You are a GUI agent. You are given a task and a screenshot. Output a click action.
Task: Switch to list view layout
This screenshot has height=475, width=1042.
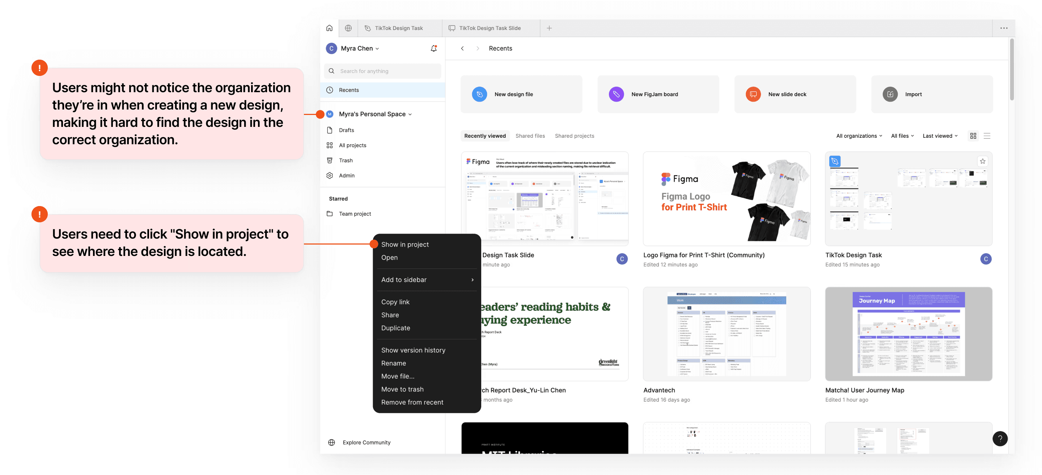987,136
